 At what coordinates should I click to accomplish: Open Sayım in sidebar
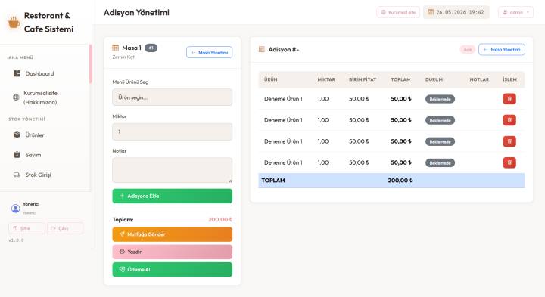33,155
